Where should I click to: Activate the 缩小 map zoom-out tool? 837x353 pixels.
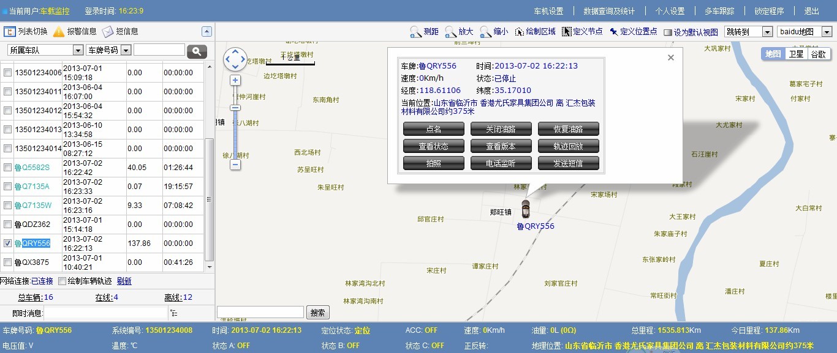click(x=499, y=31)
